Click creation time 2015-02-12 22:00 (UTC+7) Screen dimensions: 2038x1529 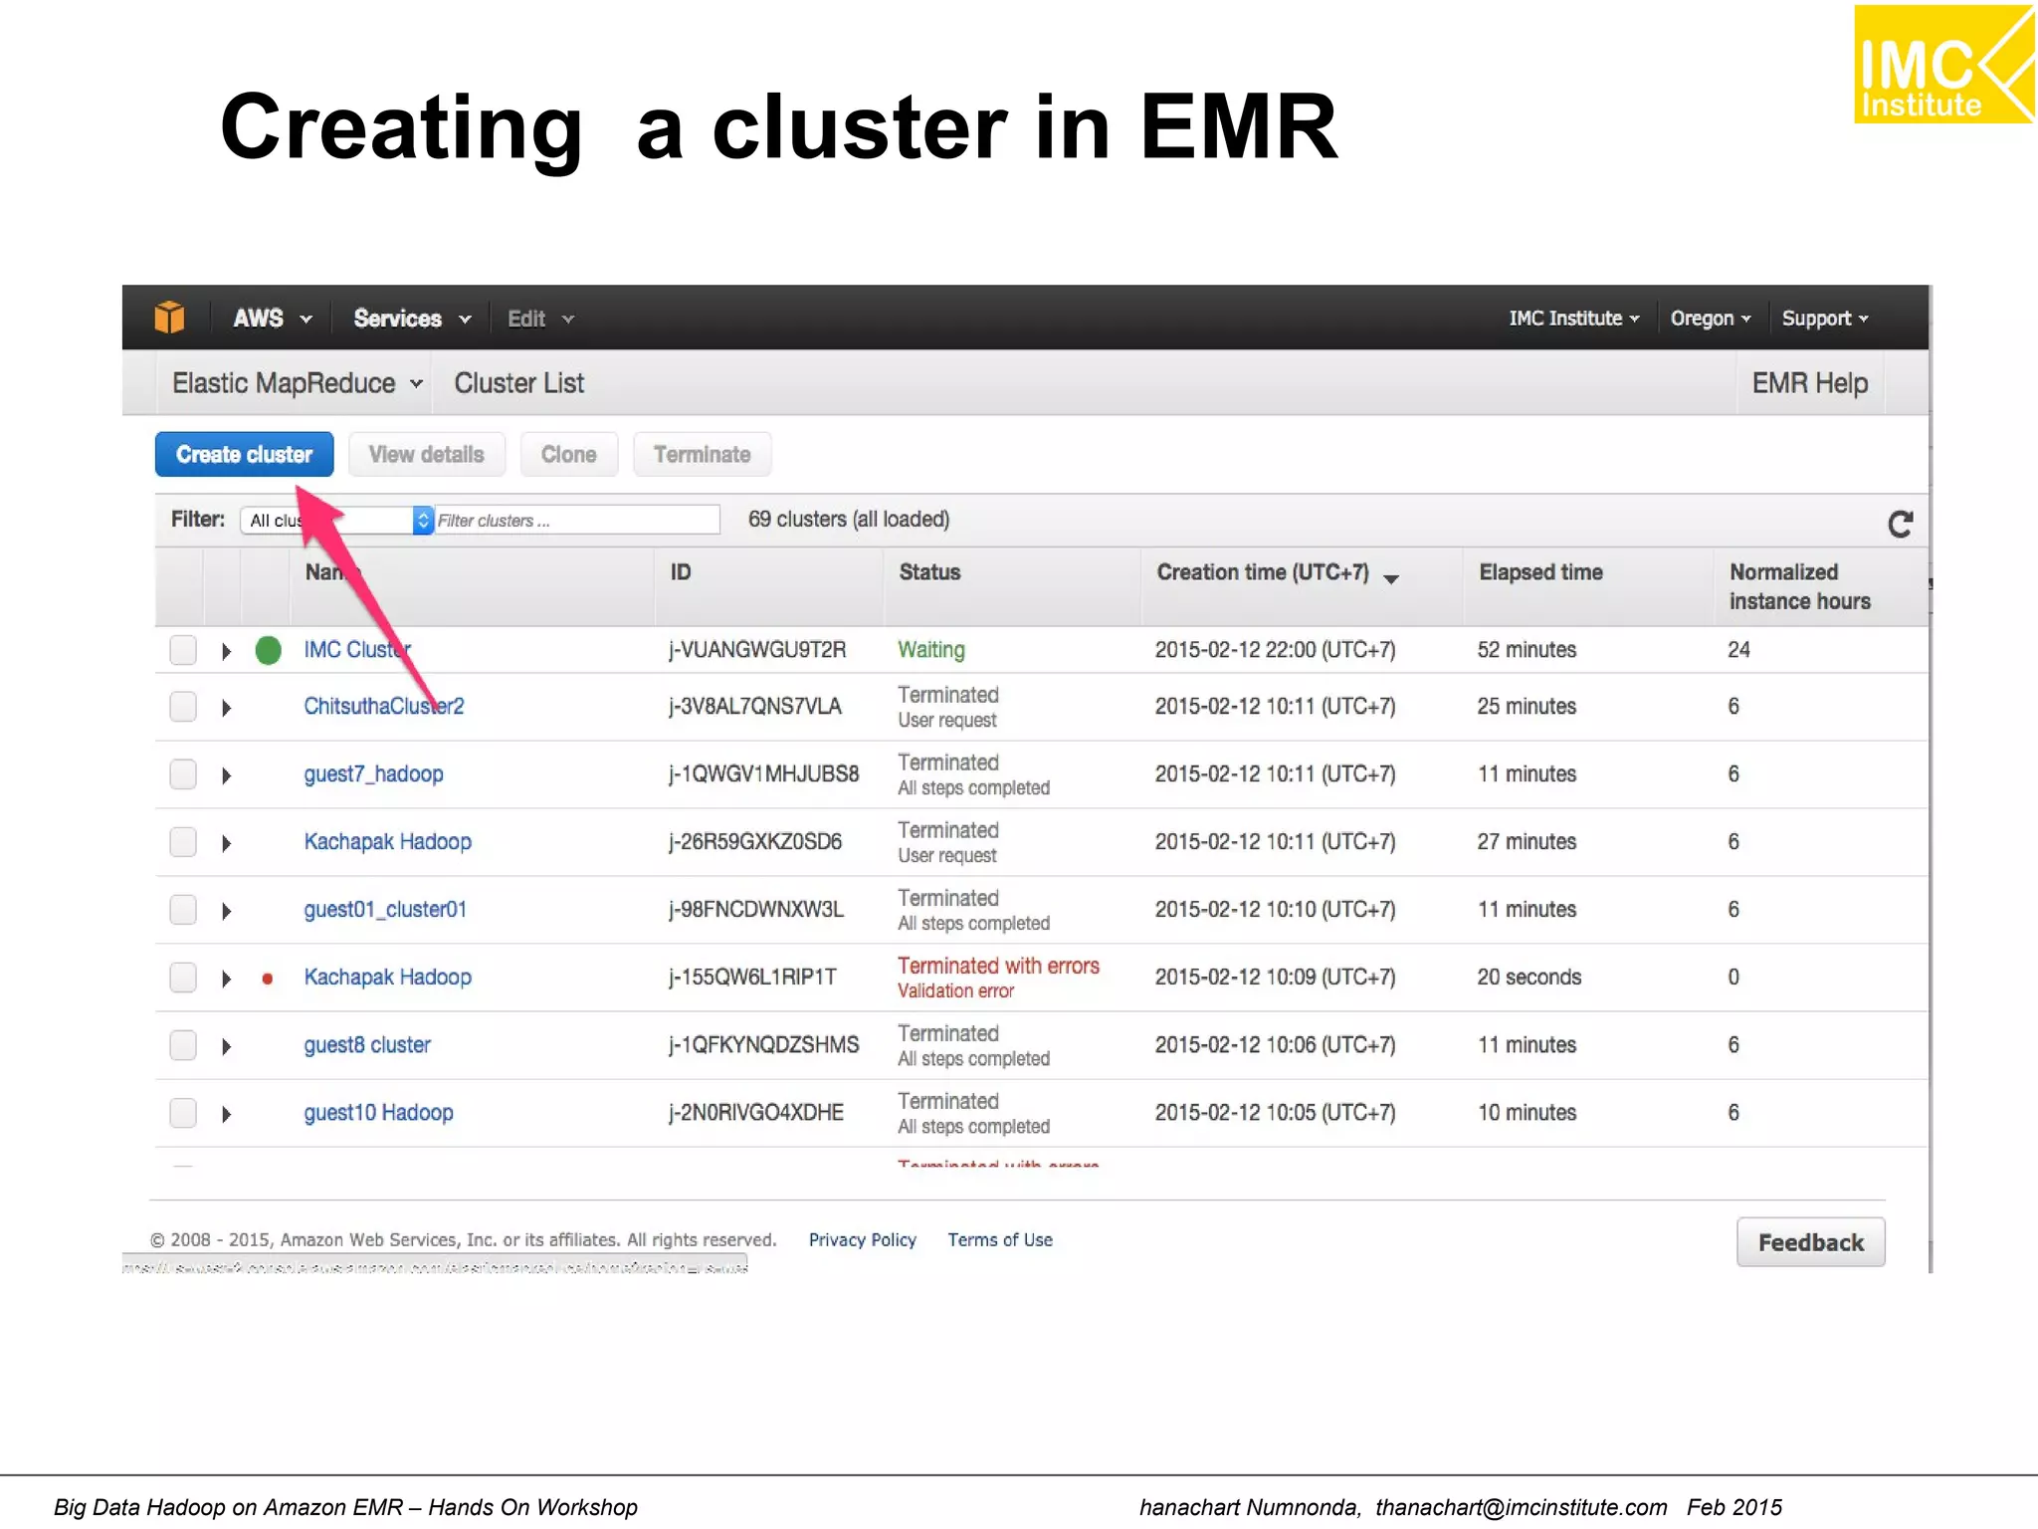(1275, 650)
